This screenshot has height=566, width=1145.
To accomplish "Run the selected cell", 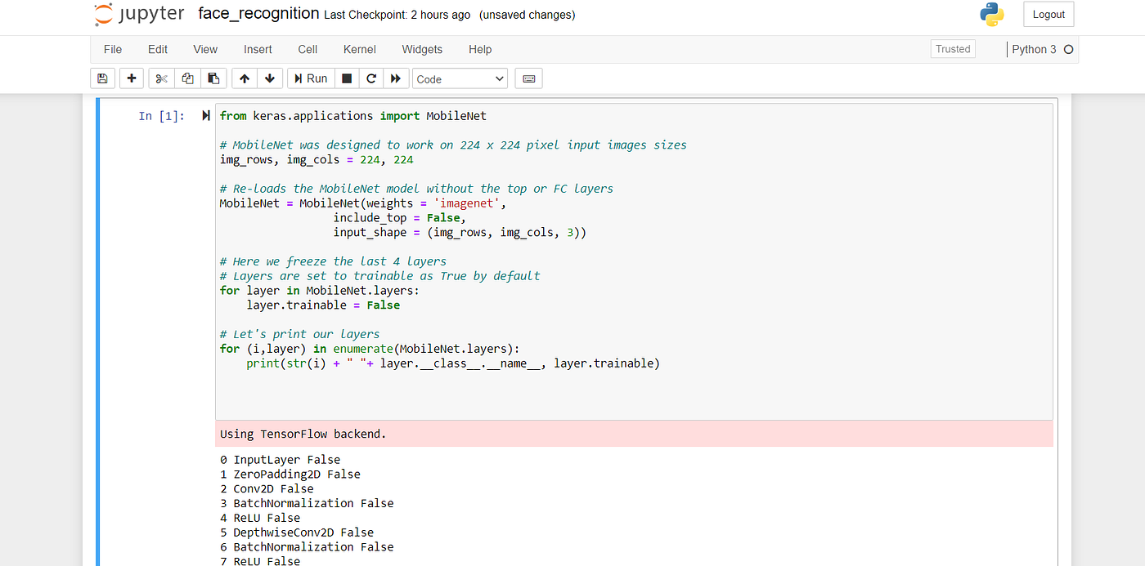I will click(x=311, y=78).
